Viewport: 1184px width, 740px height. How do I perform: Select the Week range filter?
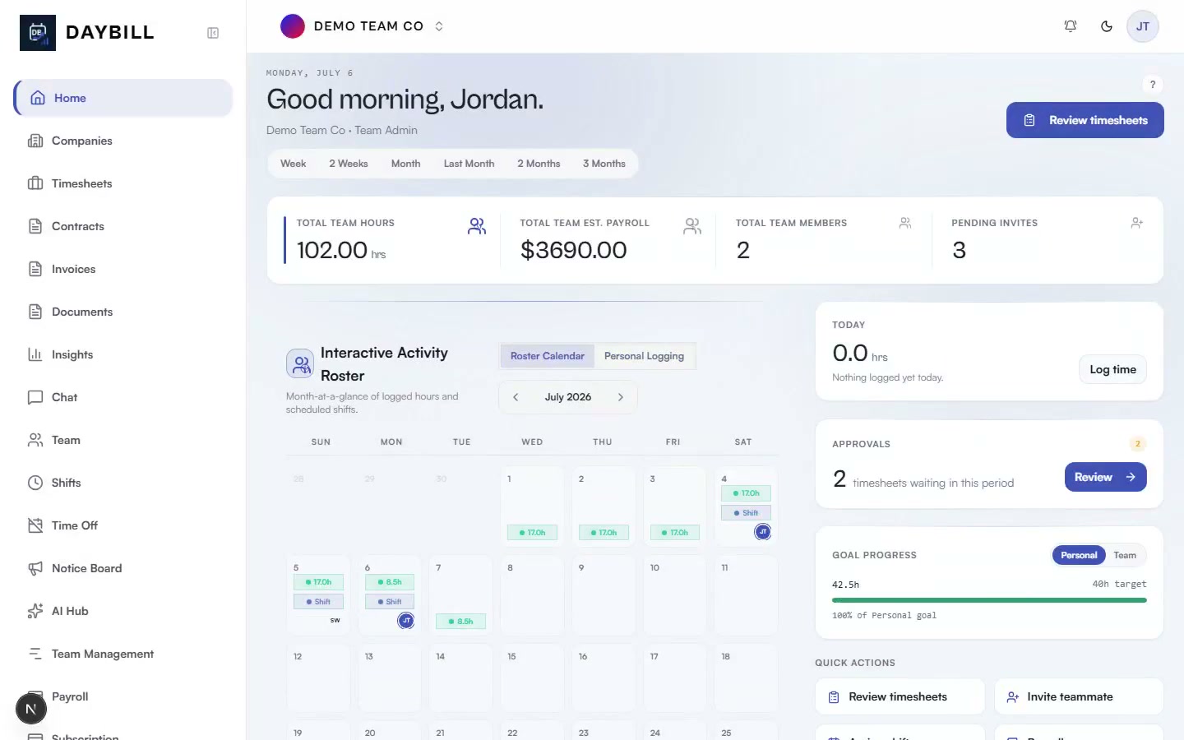293,164
